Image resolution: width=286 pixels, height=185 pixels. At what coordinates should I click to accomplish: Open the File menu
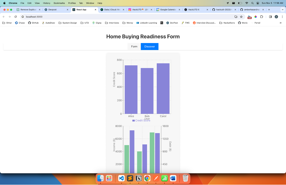coord(22,3)
